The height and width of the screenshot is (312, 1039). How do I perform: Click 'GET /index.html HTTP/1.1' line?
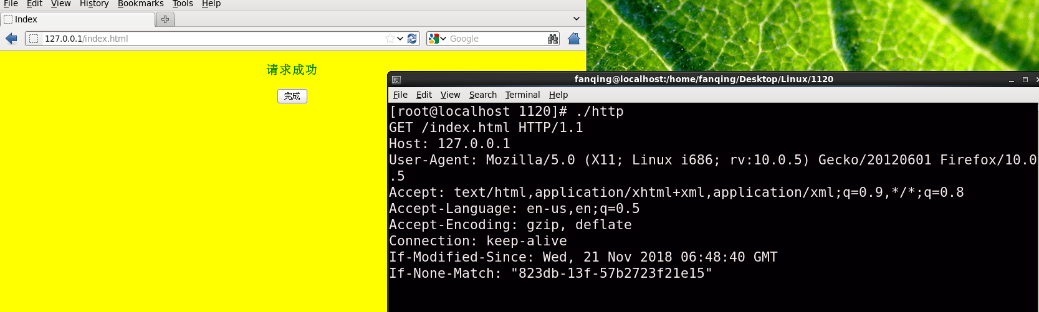[x=486, y=128]
